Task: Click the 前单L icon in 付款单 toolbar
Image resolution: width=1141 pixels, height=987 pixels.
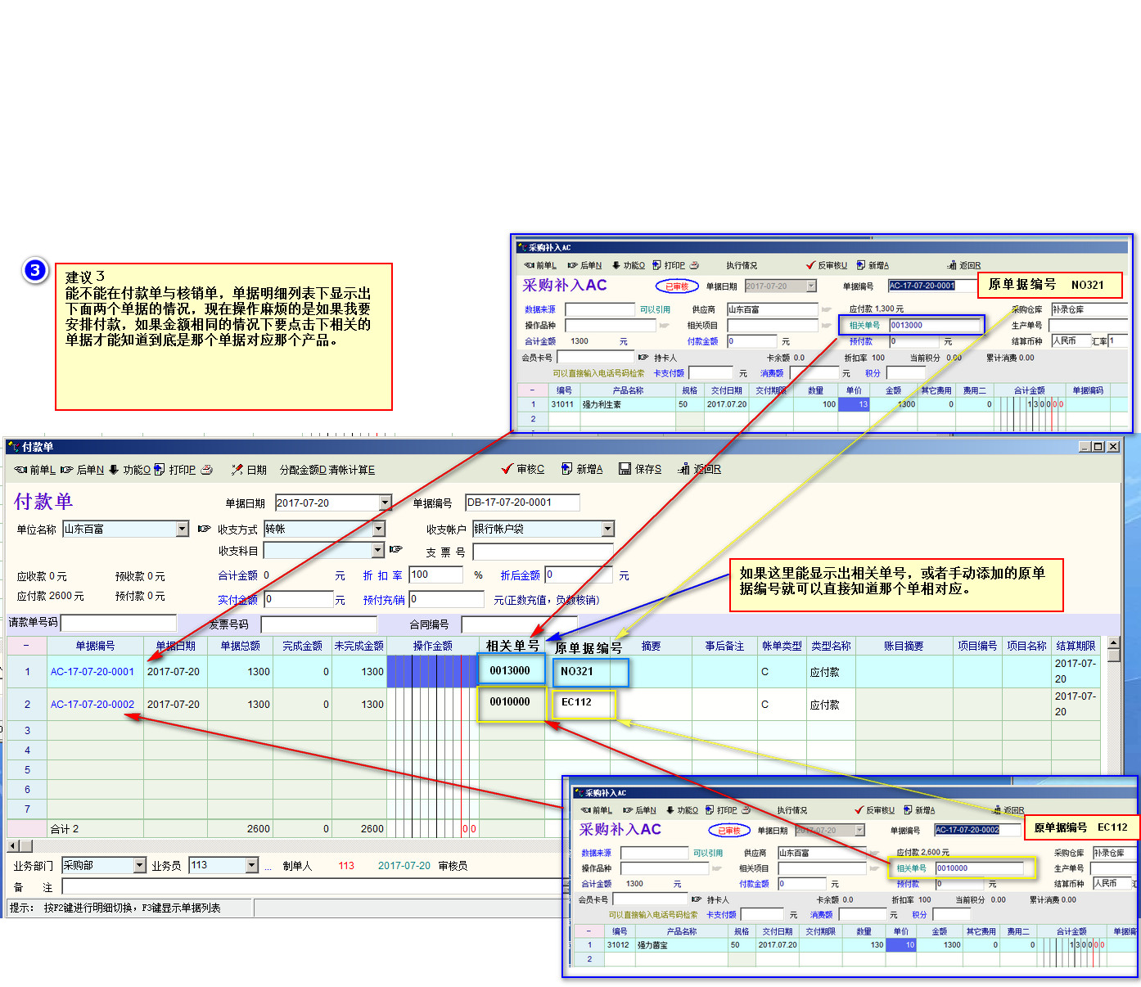Action: 21,470
